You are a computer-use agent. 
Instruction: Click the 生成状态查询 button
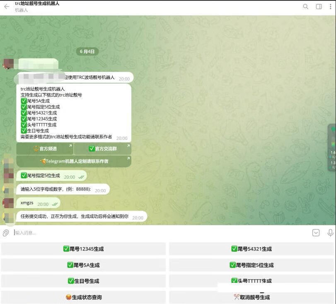(x=83, y=297)
